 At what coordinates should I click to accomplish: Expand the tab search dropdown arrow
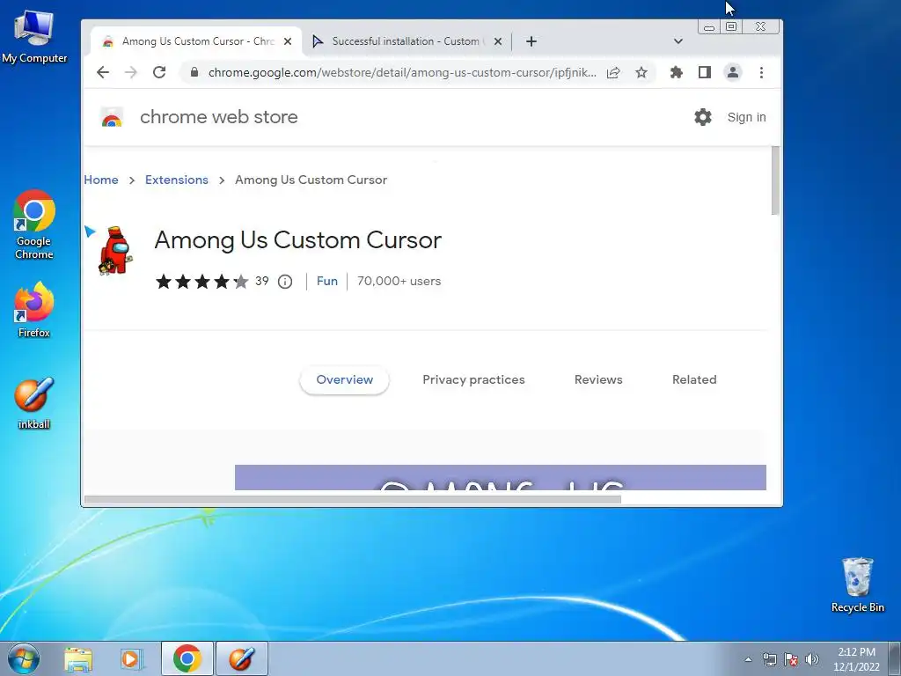(678, 41)
